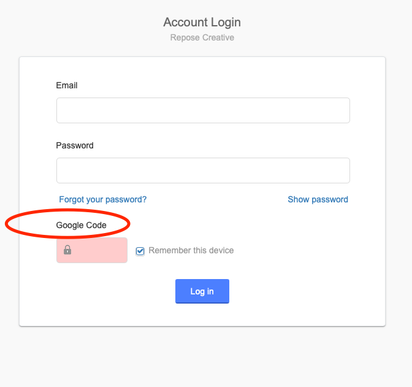Click the word "Show" in Show password

click(x=299, y=199)
